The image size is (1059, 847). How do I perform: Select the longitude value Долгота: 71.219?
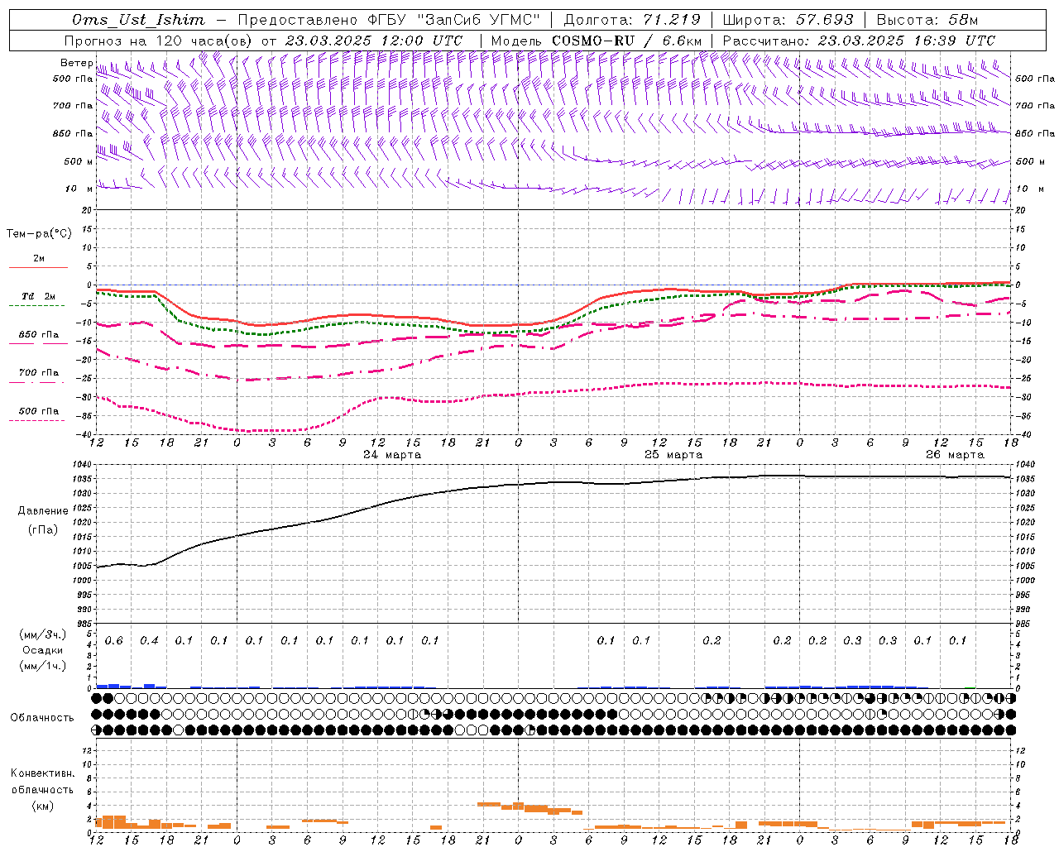pos(631,20)
